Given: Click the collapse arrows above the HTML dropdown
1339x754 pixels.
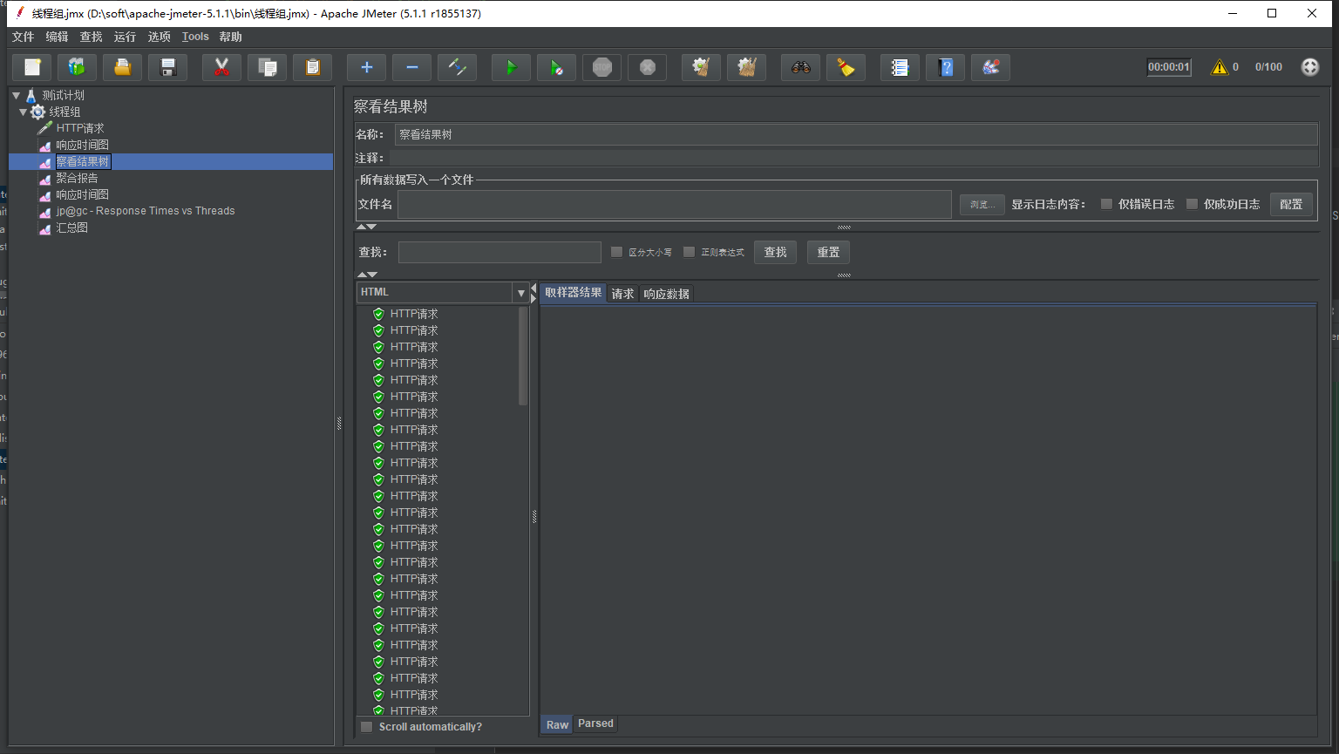Looking at the screenshot, I should coord(367,275).
